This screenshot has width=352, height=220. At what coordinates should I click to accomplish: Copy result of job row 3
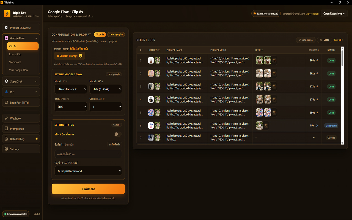pos(274,86)
